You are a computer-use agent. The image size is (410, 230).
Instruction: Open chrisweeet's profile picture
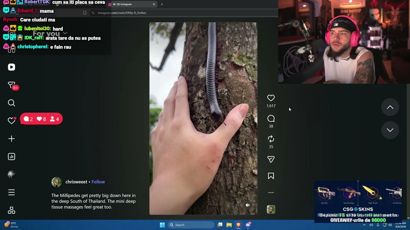[x=57, y=182]
